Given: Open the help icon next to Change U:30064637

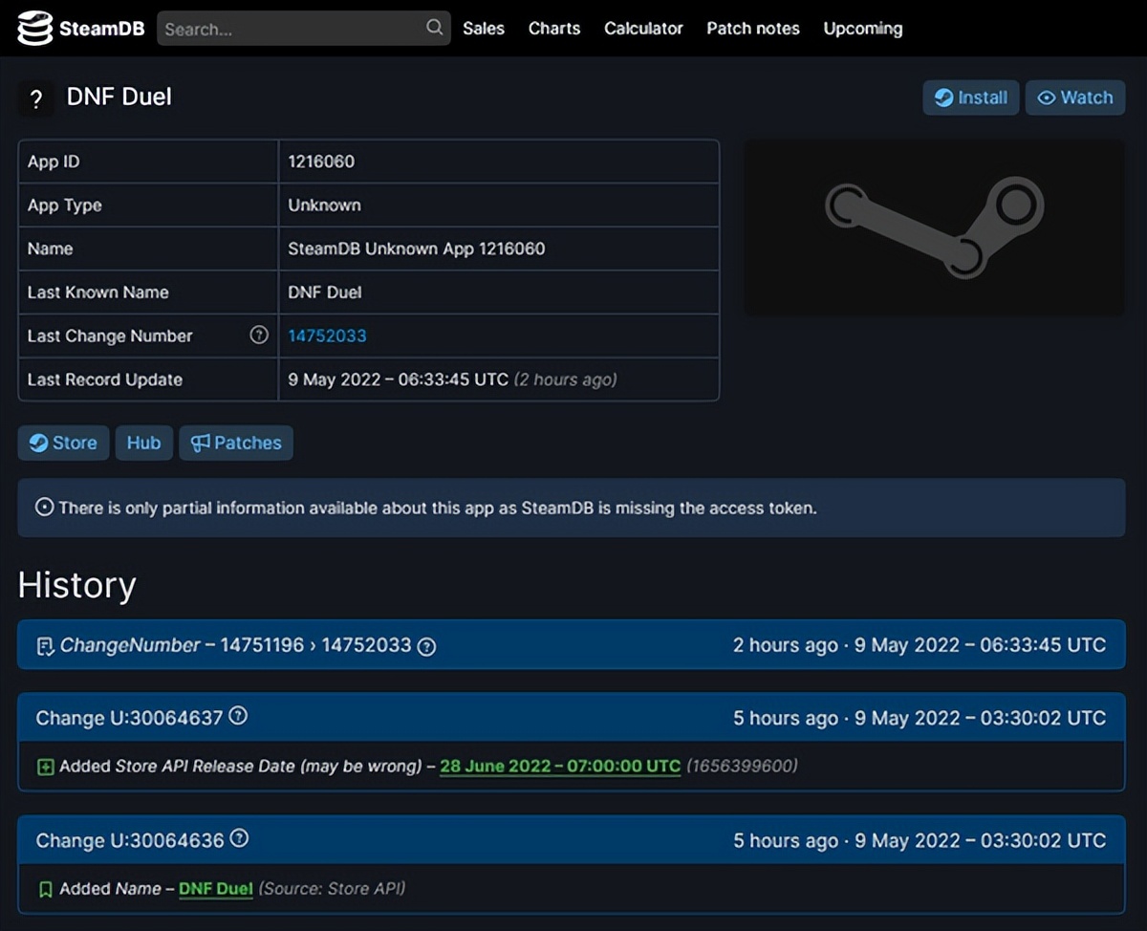Looking at the screenshot, I should [x=237, y=717].
